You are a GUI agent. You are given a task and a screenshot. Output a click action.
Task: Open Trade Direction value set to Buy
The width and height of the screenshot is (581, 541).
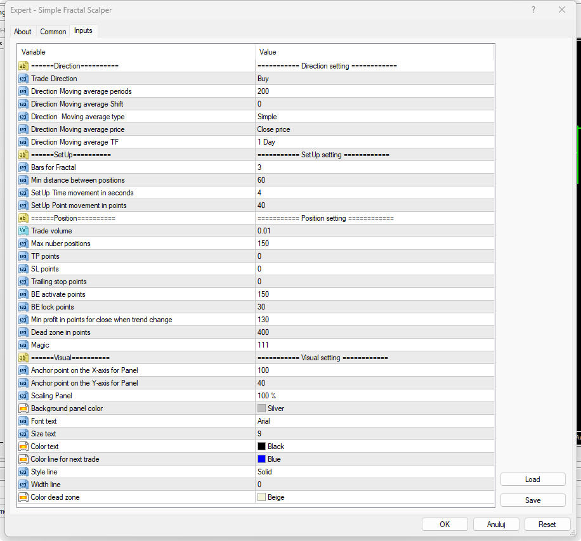374,79
